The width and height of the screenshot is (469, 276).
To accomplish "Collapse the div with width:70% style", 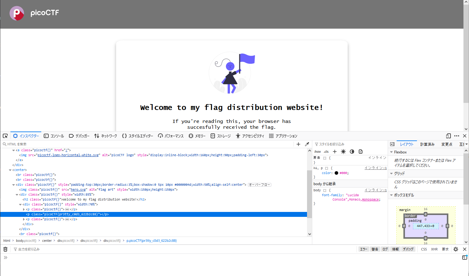I will [20, 205].
